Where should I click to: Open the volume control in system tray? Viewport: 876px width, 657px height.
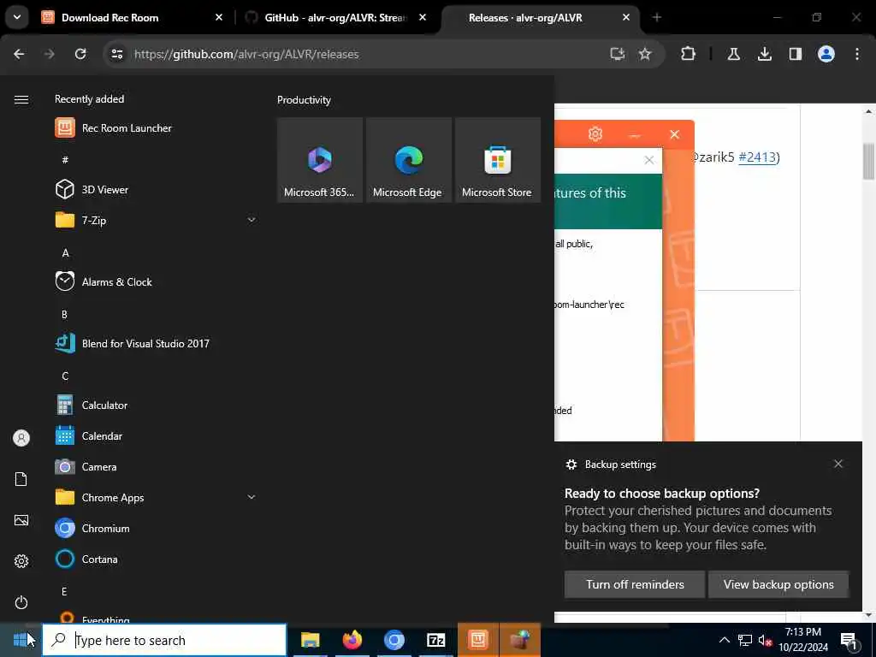click(765, 640)
